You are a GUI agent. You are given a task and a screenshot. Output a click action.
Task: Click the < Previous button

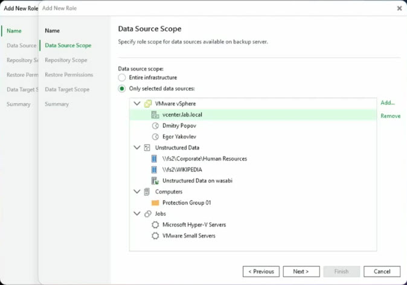[x=261, y=272]
